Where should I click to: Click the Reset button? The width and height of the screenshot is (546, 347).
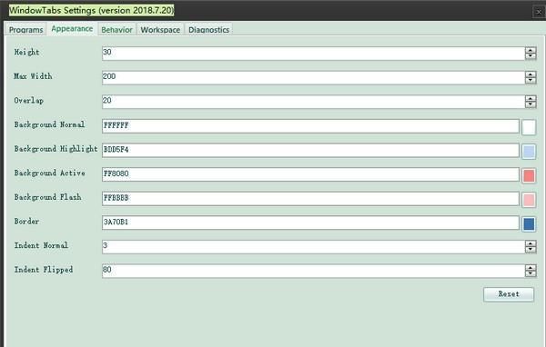click(x=509, y=294)
